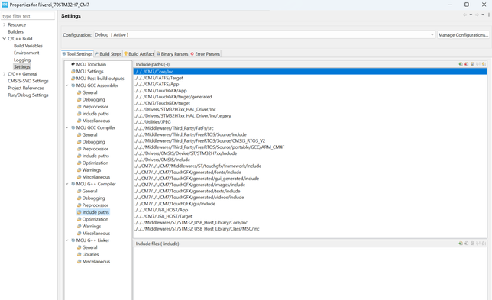Screen dimensions: 492x300
Task: Open the Binary Parsers tab
Action: (172, 54)
